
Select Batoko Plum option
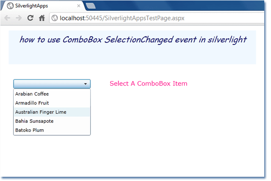tap(52, 130)
